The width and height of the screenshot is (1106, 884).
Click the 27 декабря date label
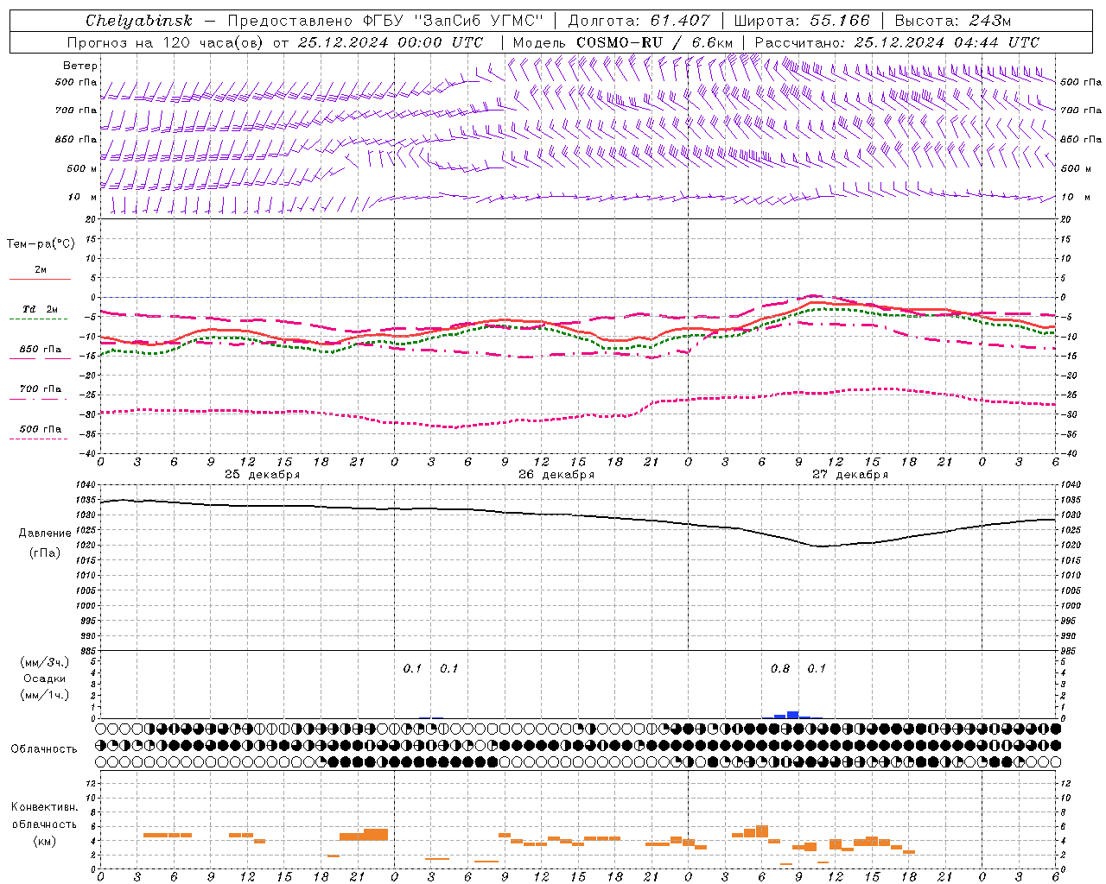coord(850,475)
